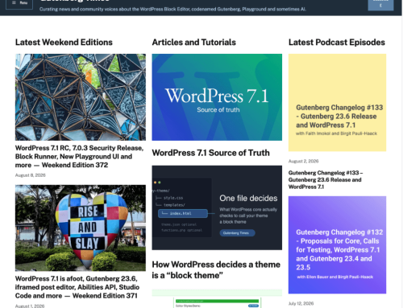Click the Articles and Tutorials heading
This screenshot has height=308, width=403.
(193, 43)
